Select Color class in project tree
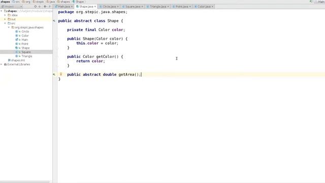 [25, 36]
